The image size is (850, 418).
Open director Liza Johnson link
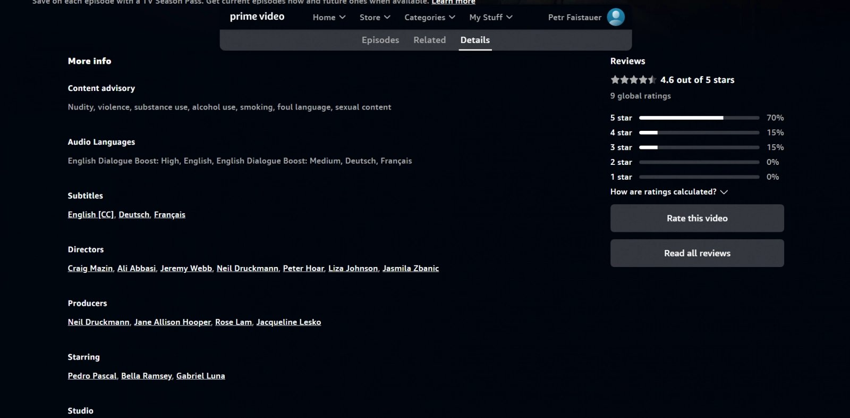pos(353,269)
